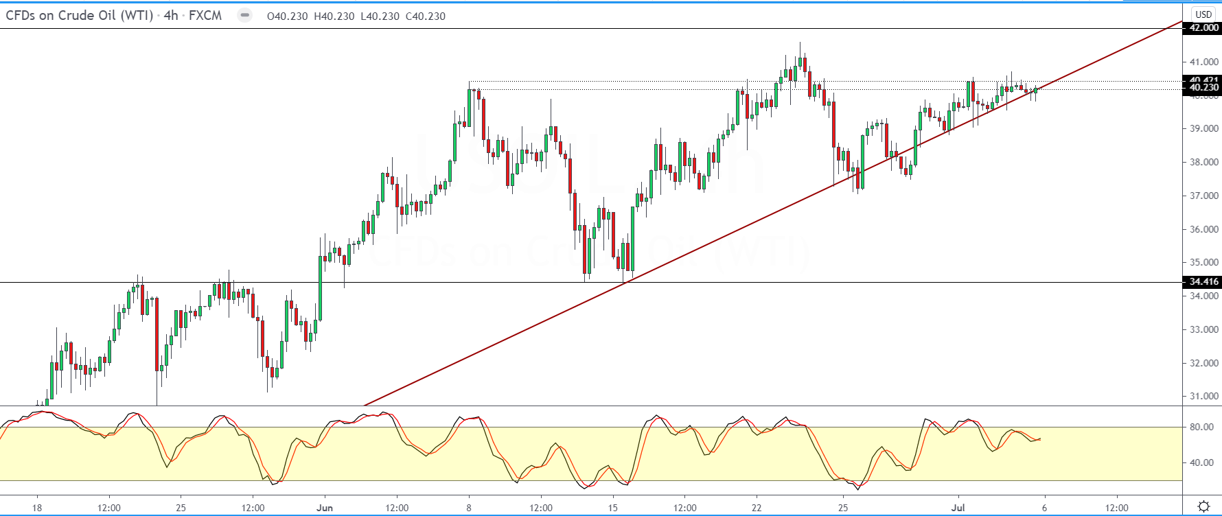Click the FXCM exchange label

tap(205, 15)
